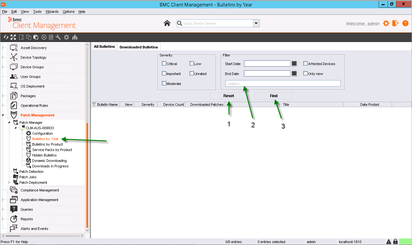This screenshot has height=245, width=412.
Task: Open help via orange question mark icon
Action: [x=405, y=23]
